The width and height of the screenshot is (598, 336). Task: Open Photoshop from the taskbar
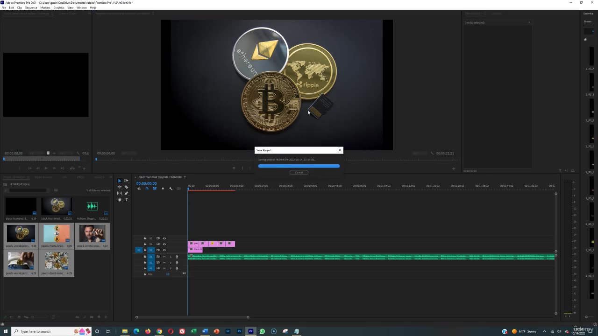point(239,331)
